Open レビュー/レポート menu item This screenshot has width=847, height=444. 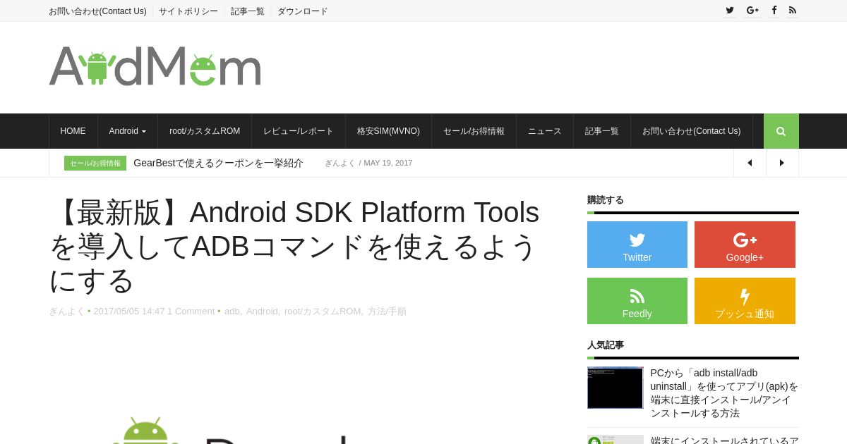pos(299,131)
